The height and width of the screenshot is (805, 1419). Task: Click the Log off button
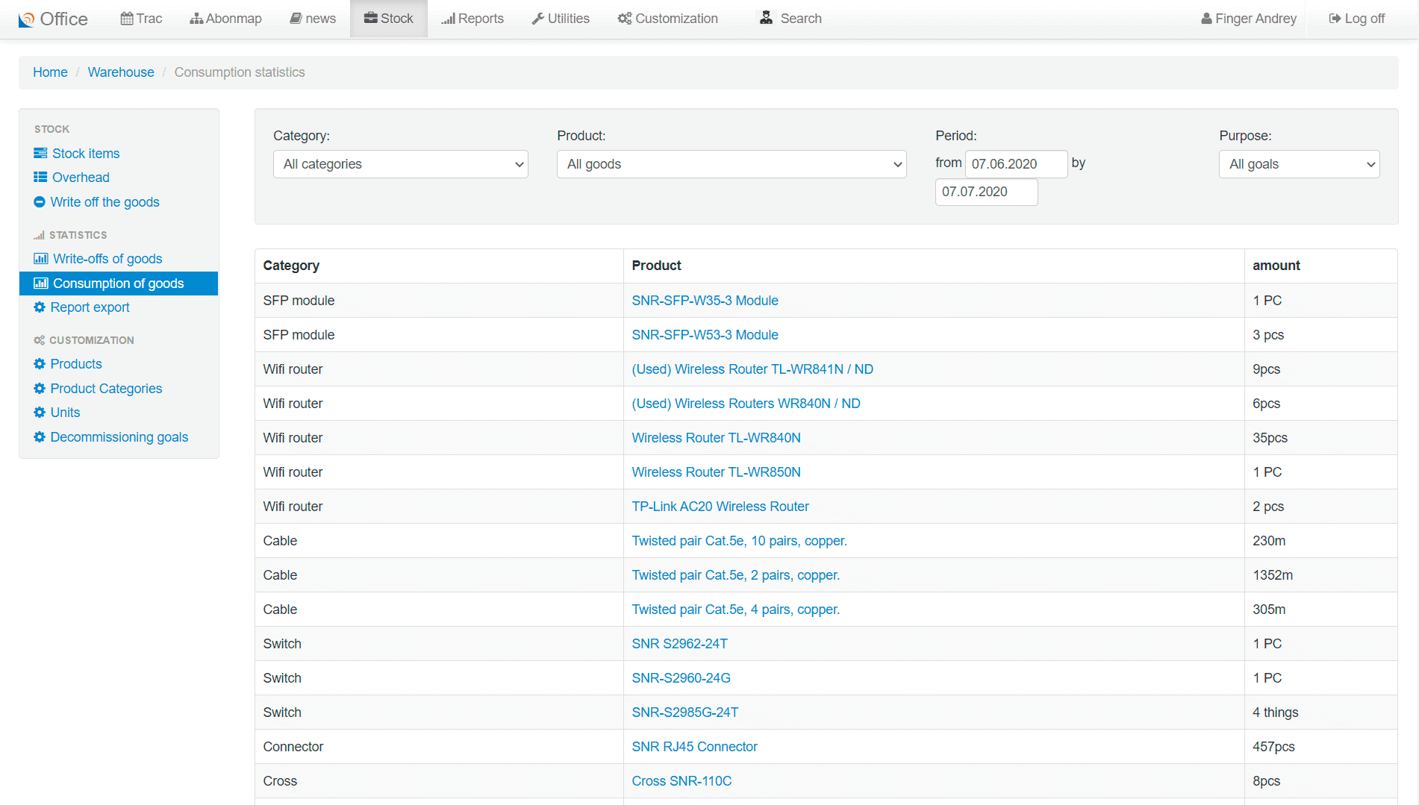[1357, 19]
